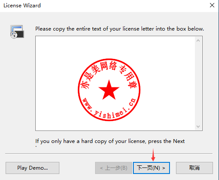
Task: Click the license box vertical scrollbar track
Action: pos(198,84)
